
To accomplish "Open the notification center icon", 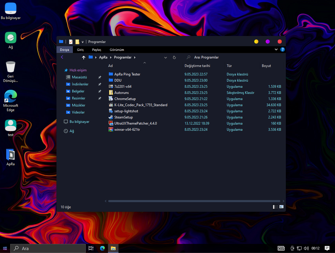I will 327,248.
